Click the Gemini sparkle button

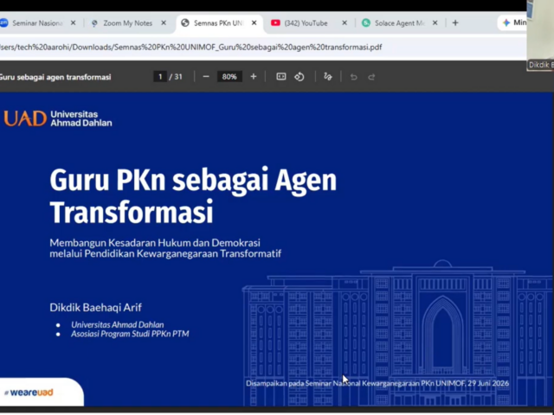pyautogui.click(x=512, y=23)
